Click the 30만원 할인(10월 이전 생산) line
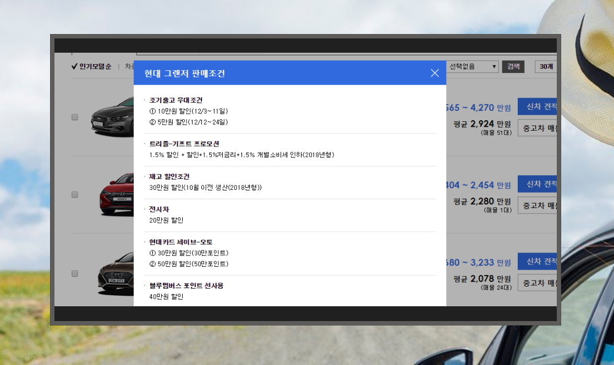 (x=206, y=188)
